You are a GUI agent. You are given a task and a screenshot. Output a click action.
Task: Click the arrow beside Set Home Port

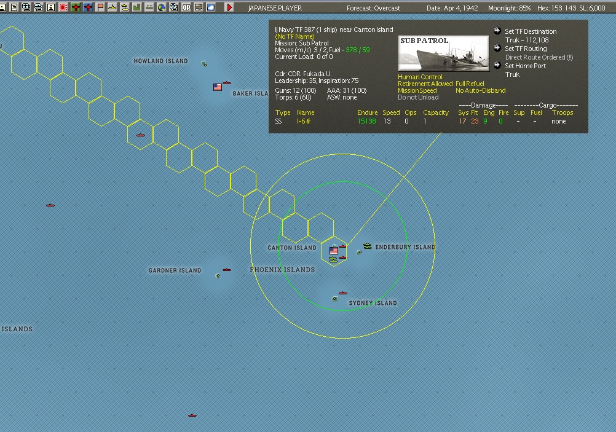pyautogui.click(x=497, y=65)
